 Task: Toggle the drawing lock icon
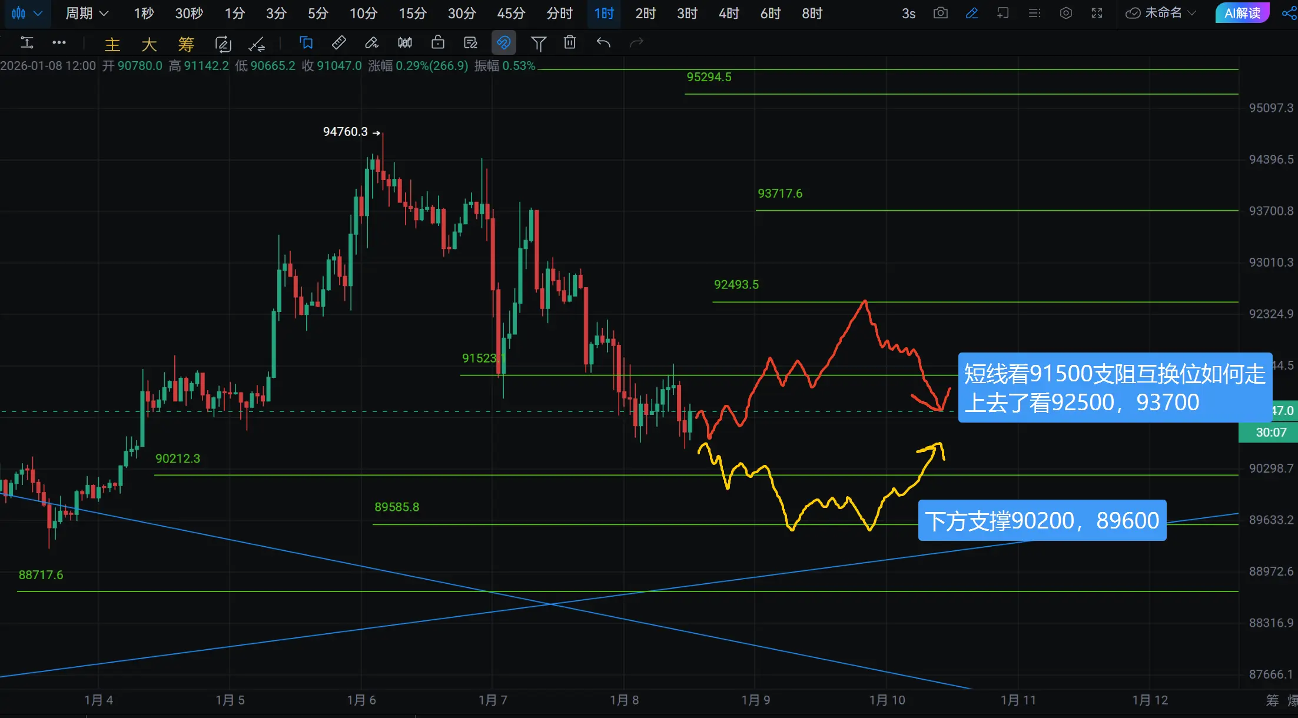coord(437,42)
